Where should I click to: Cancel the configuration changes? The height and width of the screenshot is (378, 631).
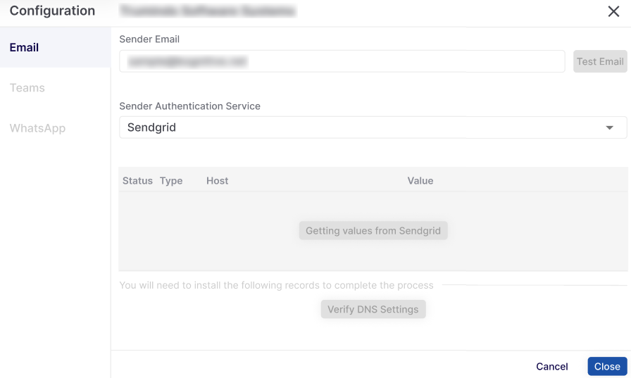tap(551, 366)
